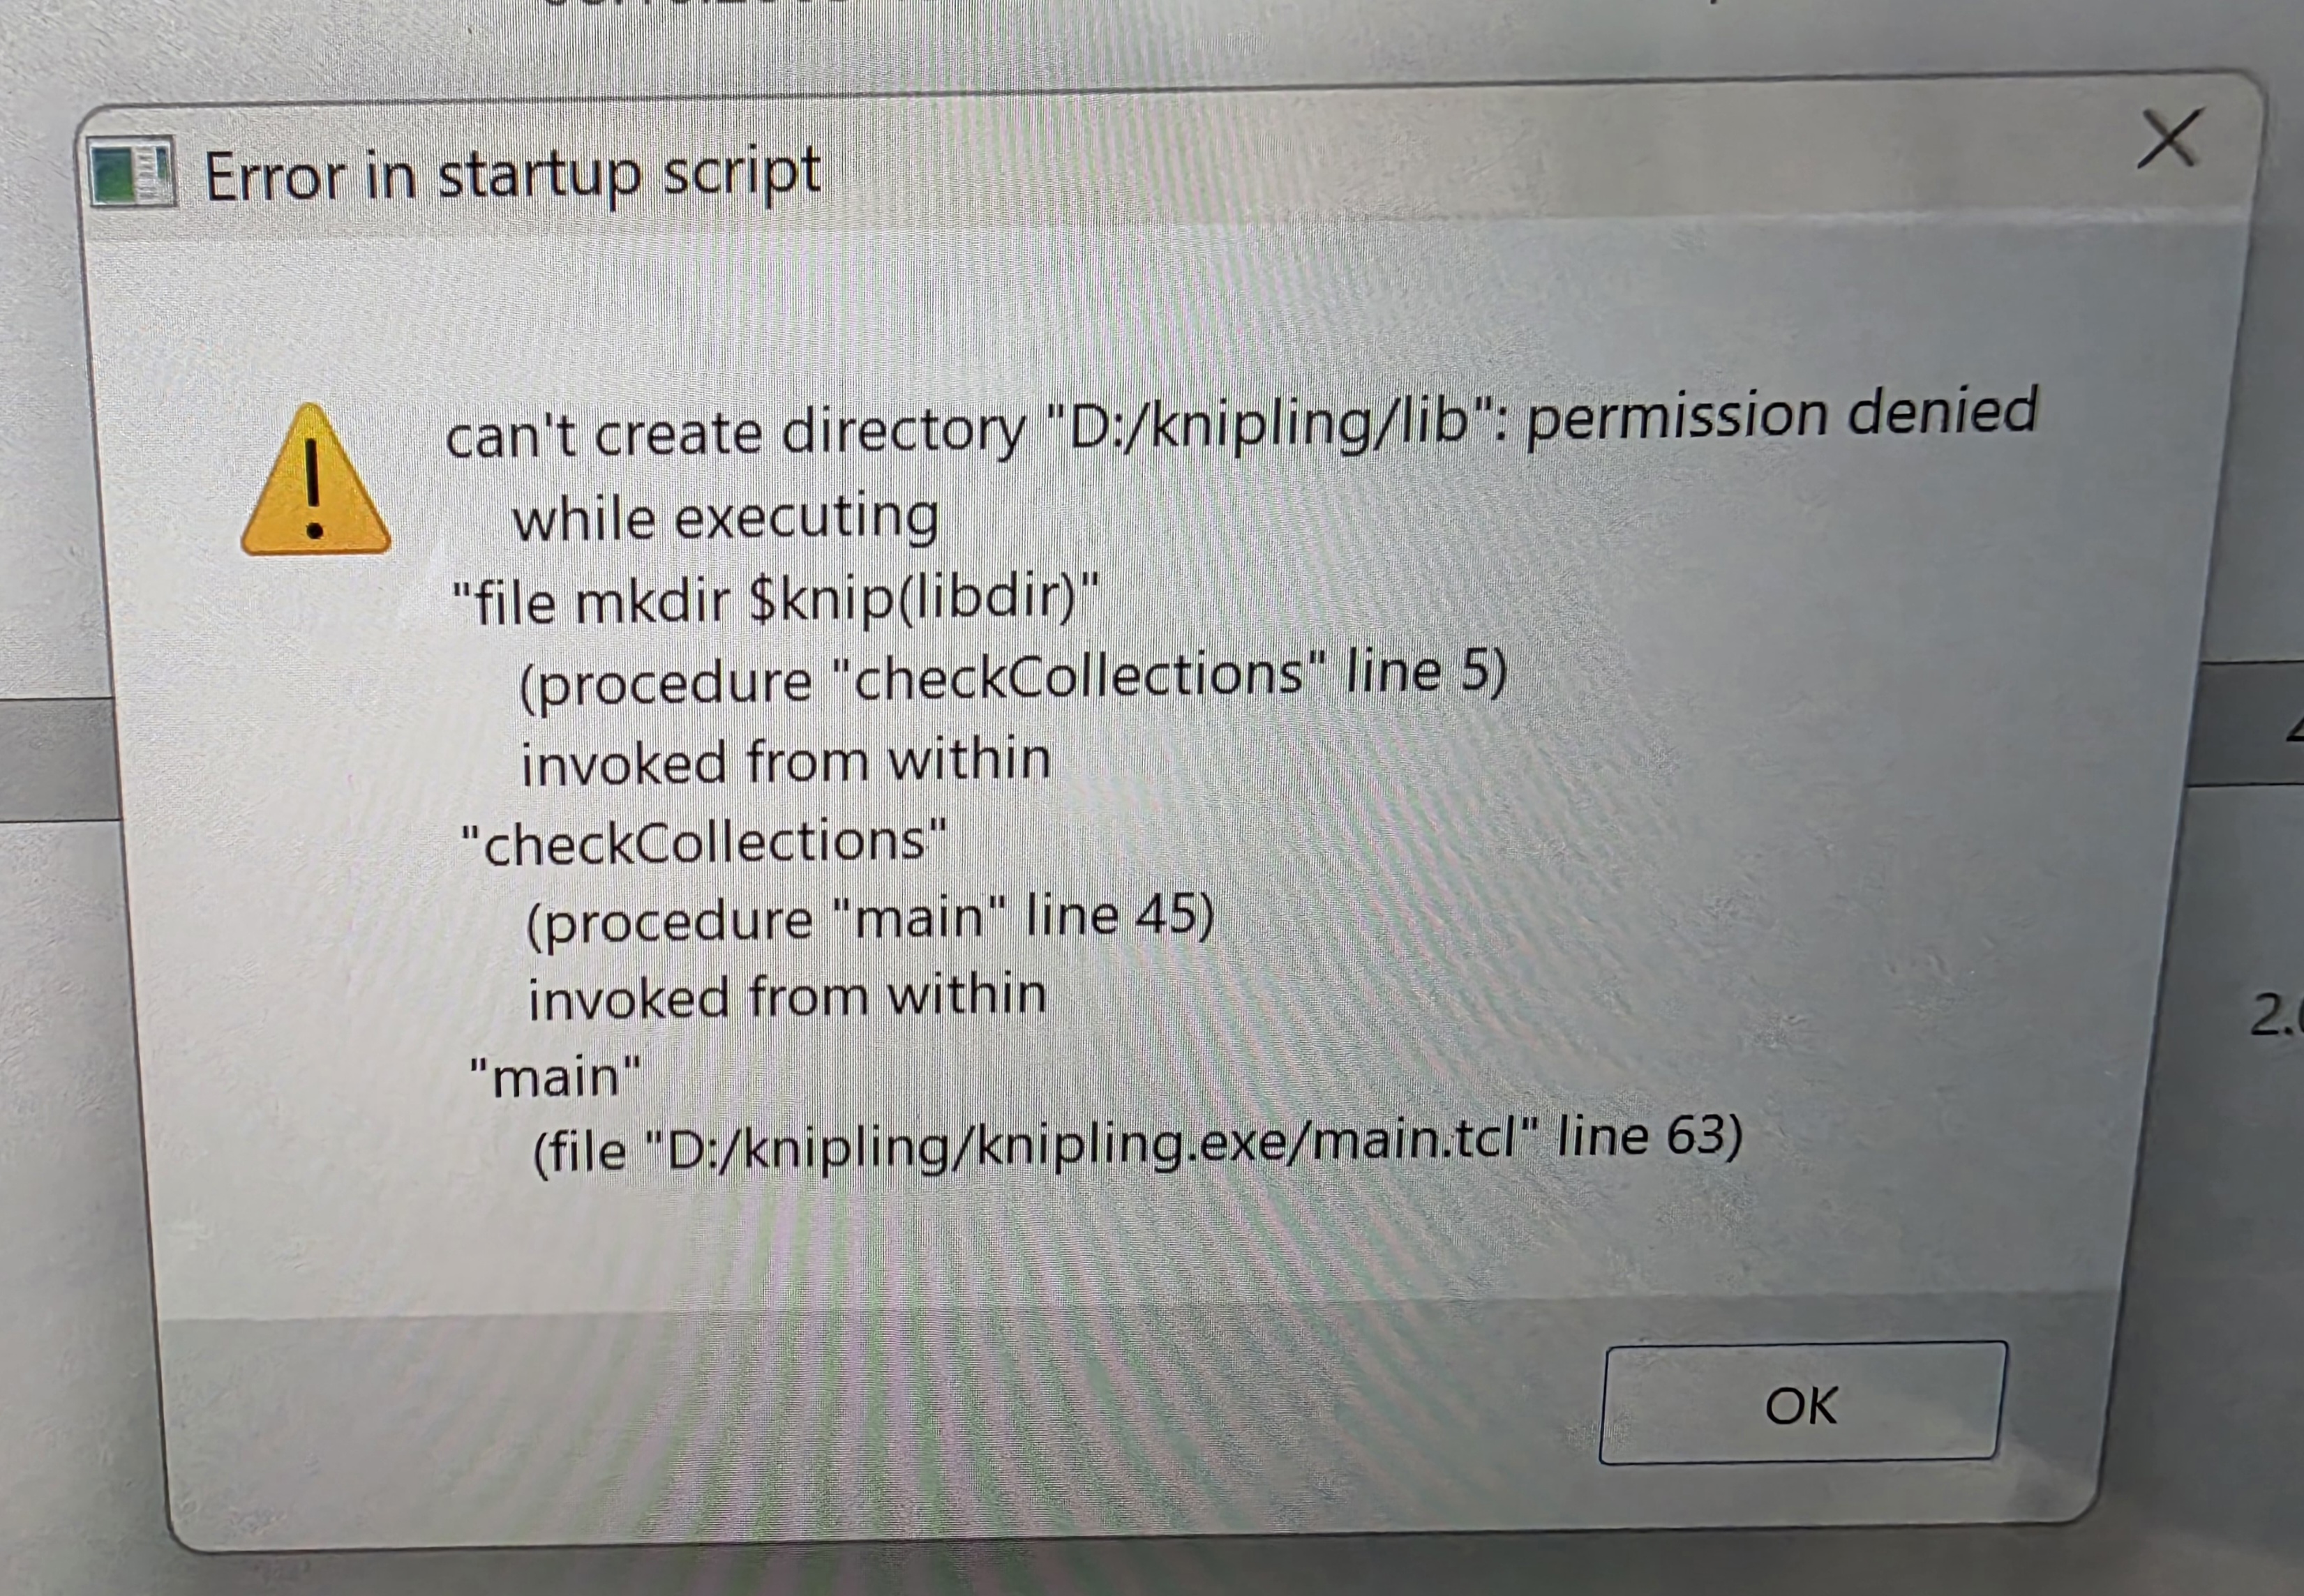Click the first "invoked from within" line
Image resolution: width=2304 pixels, height=1596 pixels.
(786, 762)
